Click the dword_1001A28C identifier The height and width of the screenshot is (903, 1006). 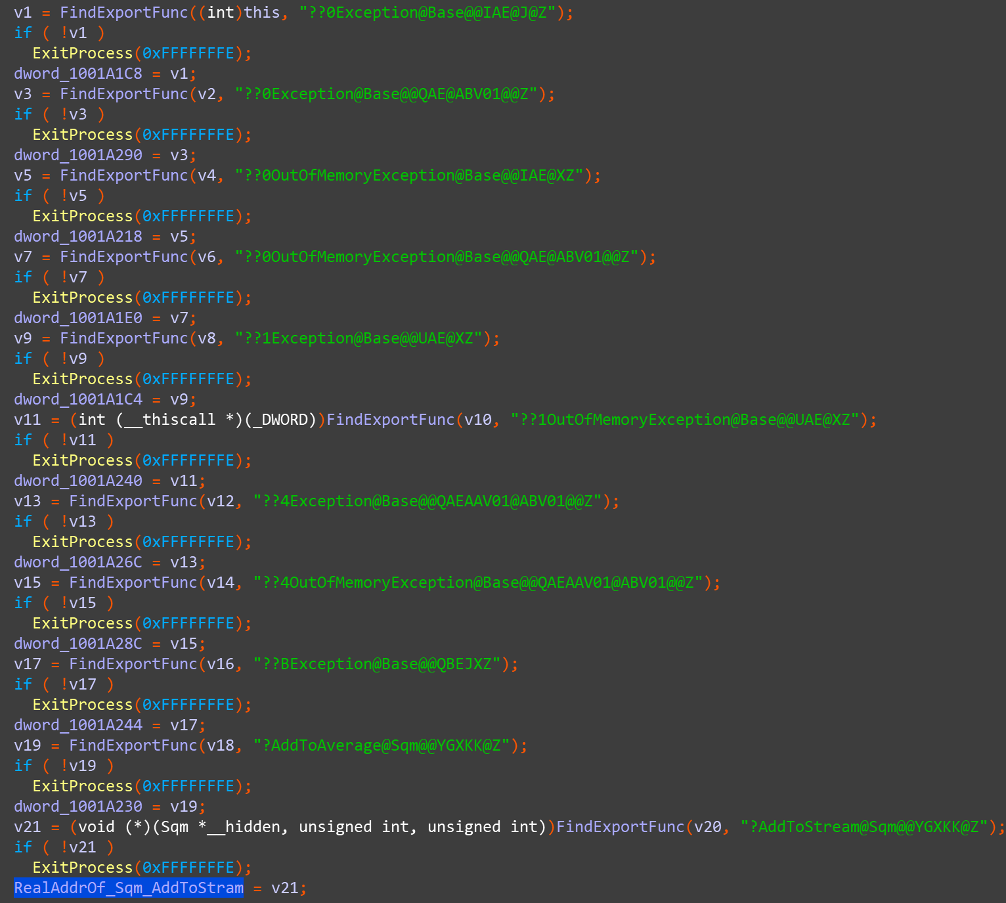[77, 644]
